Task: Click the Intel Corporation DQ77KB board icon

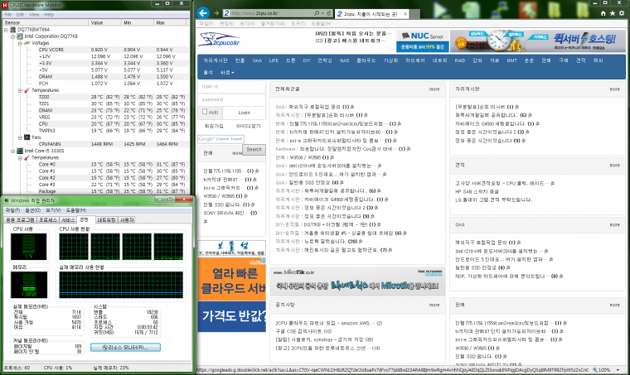Action: [x=20, y=36]
